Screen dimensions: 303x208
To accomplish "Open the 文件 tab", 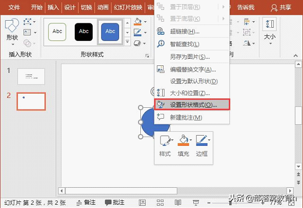I will 14,7.
